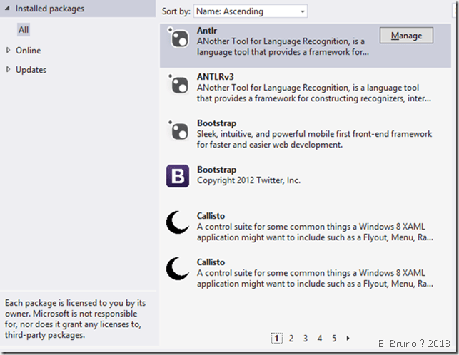Screen dimensions: 459x355
Task: Go to page 3 of packages
Action: pyautogui.click(x=305, y=338)
